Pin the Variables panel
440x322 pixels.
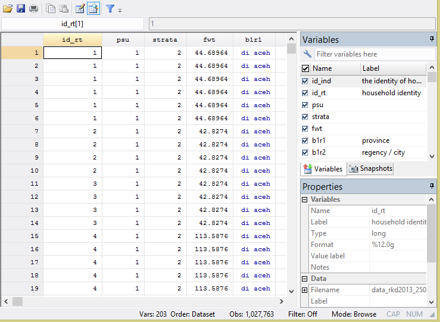click(x=432, y=39)
